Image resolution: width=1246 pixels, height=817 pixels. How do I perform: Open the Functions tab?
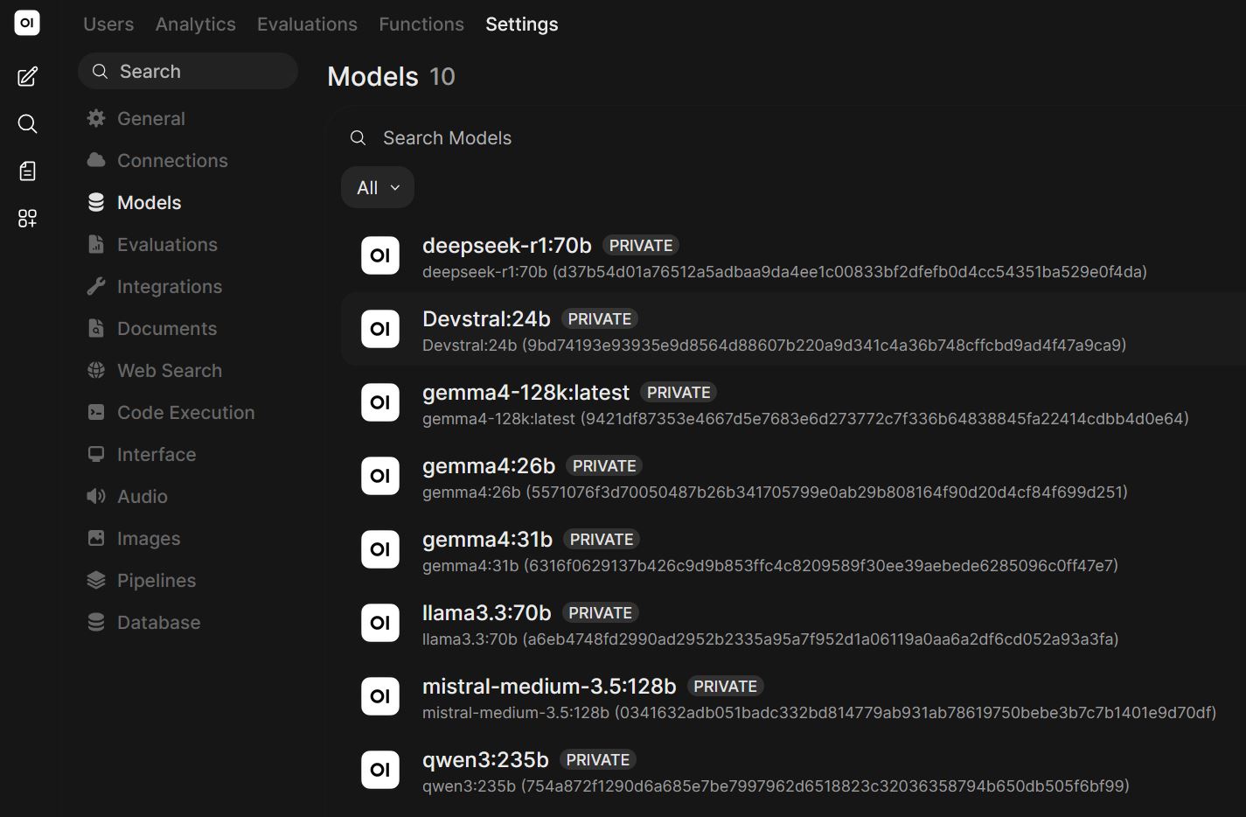click(421, 24)
